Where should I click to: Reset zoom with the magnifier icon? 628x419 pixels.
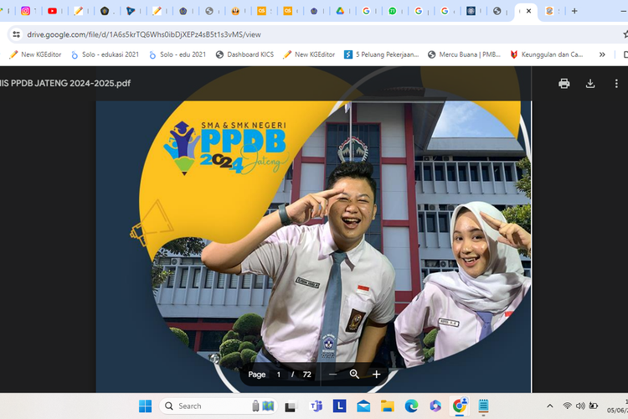(354, 375)
